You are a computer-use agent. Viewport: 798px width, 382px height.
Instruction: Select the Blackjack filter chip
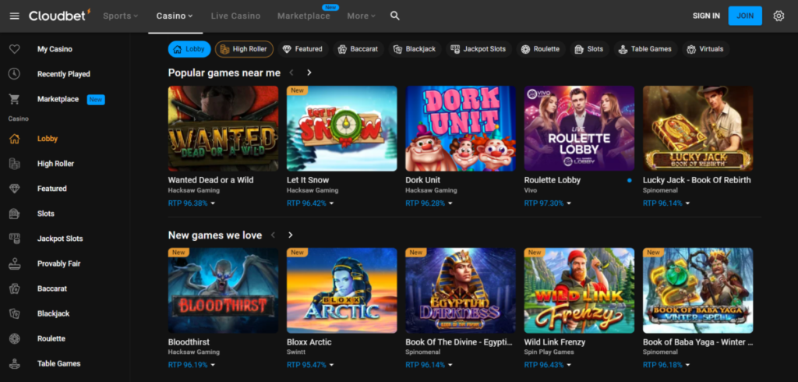(415, 49)
